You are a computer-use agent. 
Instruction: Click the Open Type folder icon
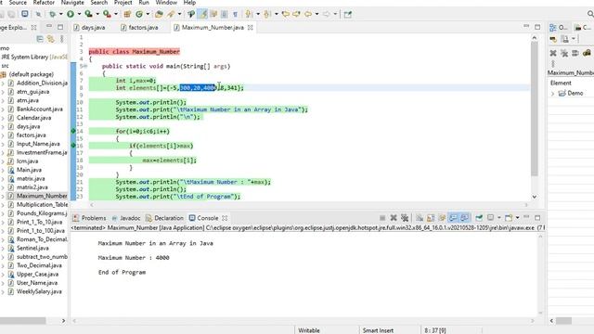tap(159, 15)
